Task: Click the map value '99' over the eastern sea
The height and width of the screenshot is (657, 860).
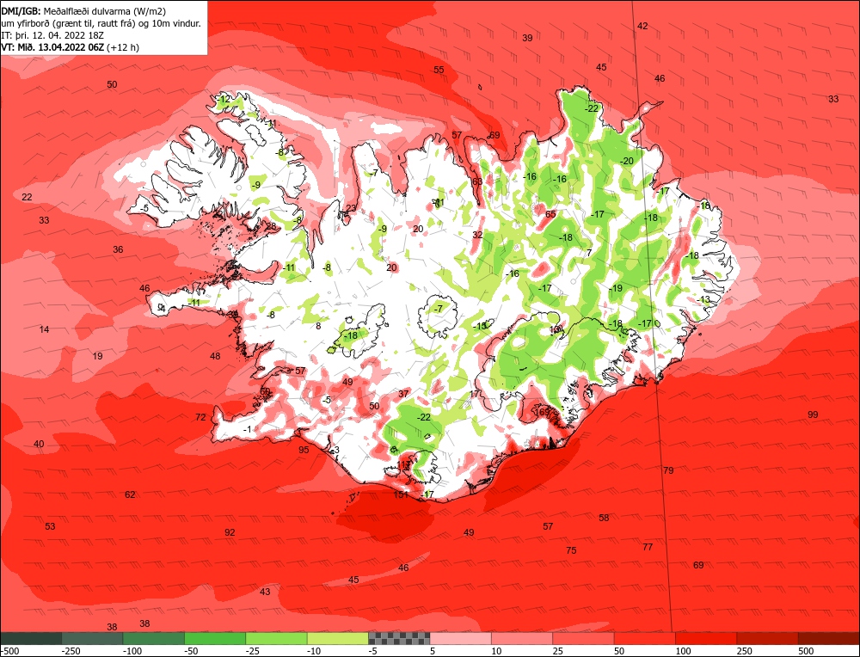Action: [813, 414]
